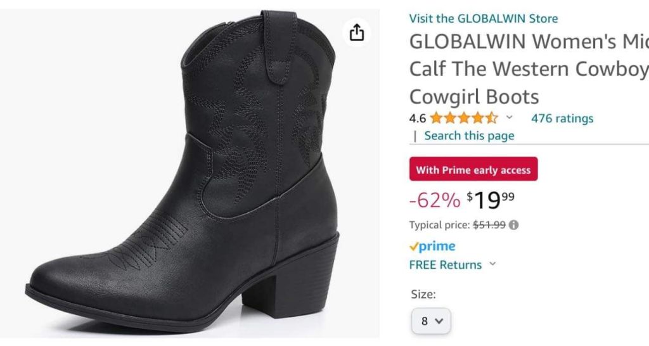Expand the FREE Returns chevron
649x346 pixels.
(x=492, y=264)
